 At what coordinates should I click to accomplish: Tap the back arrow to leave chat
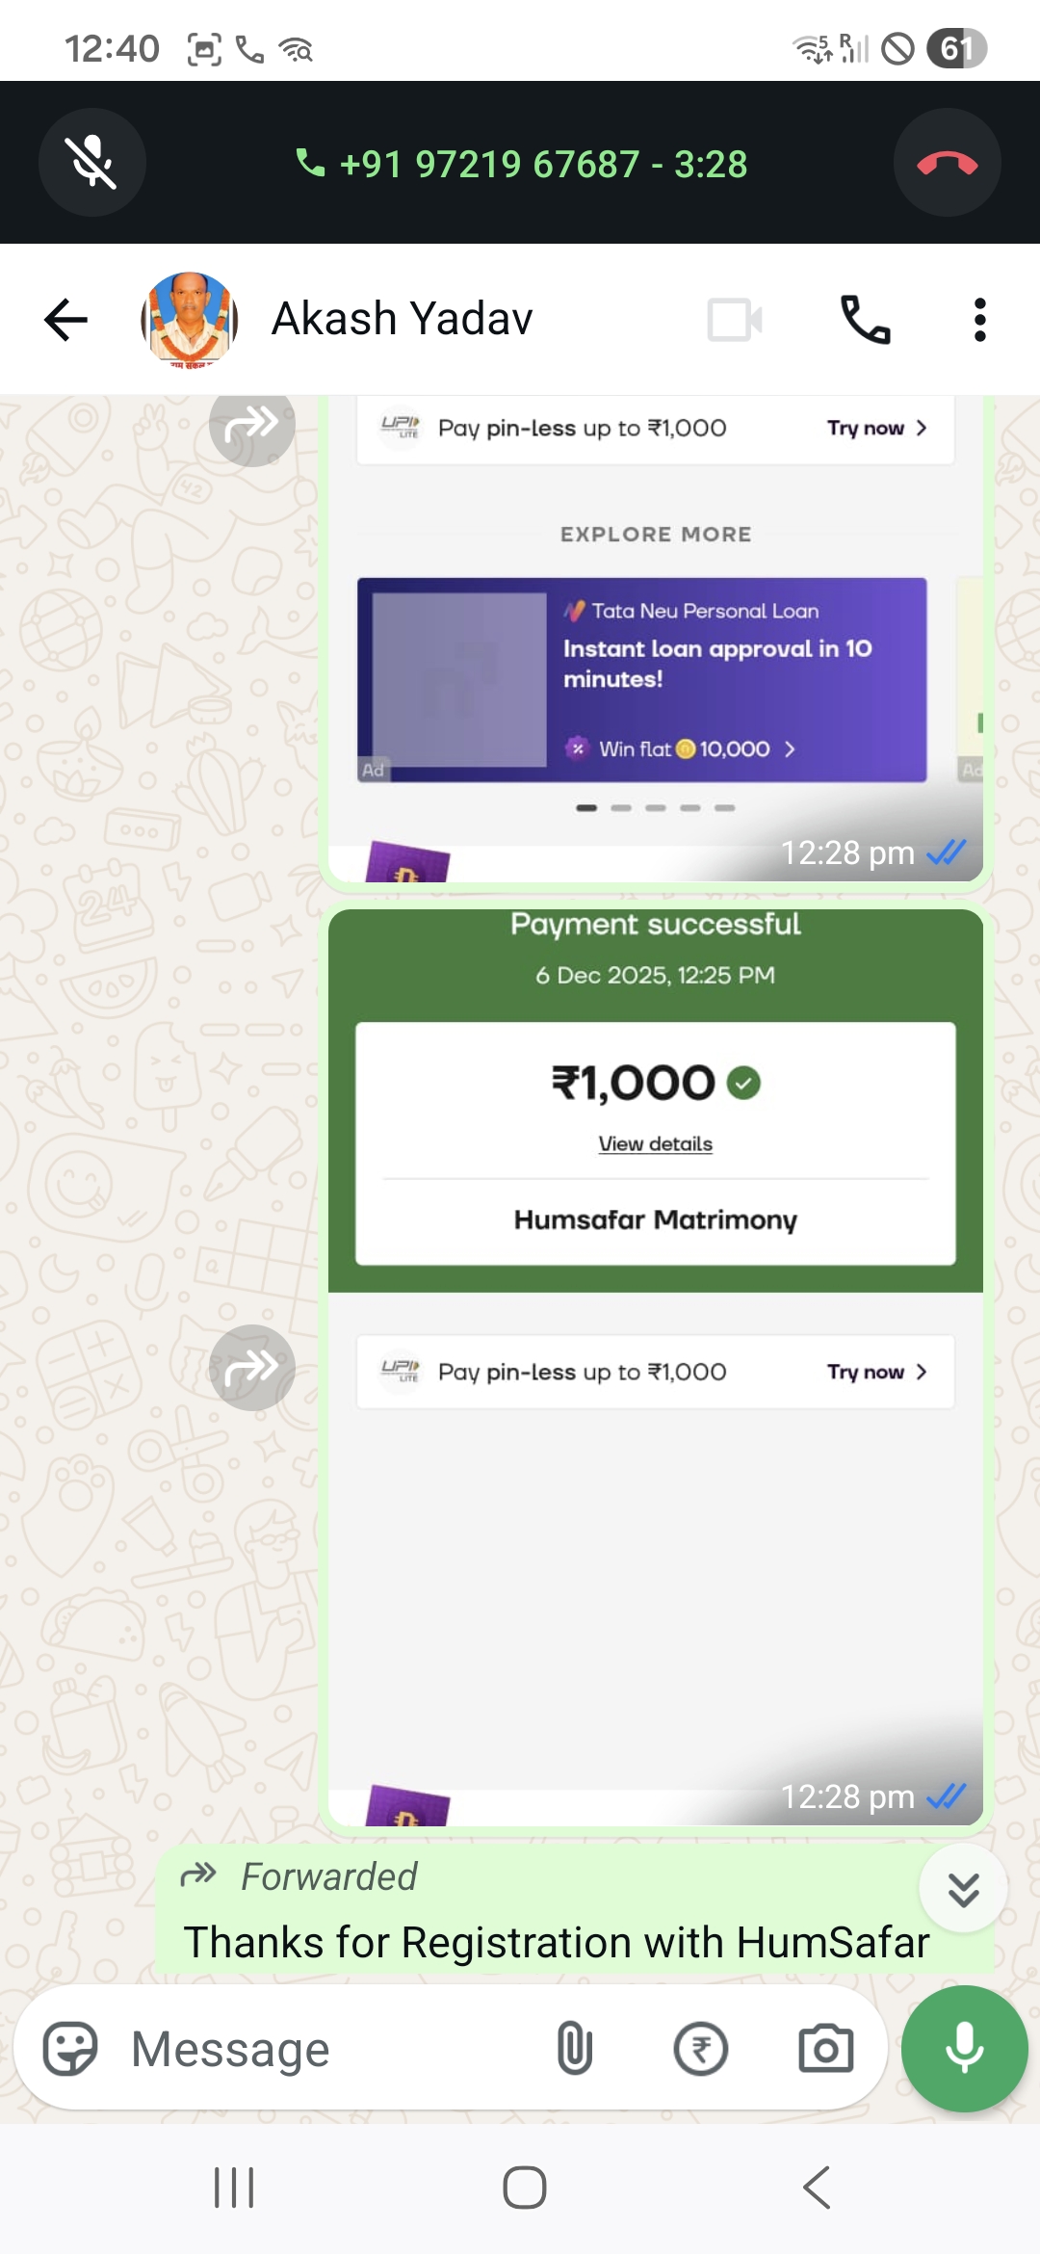pos(66,320)
